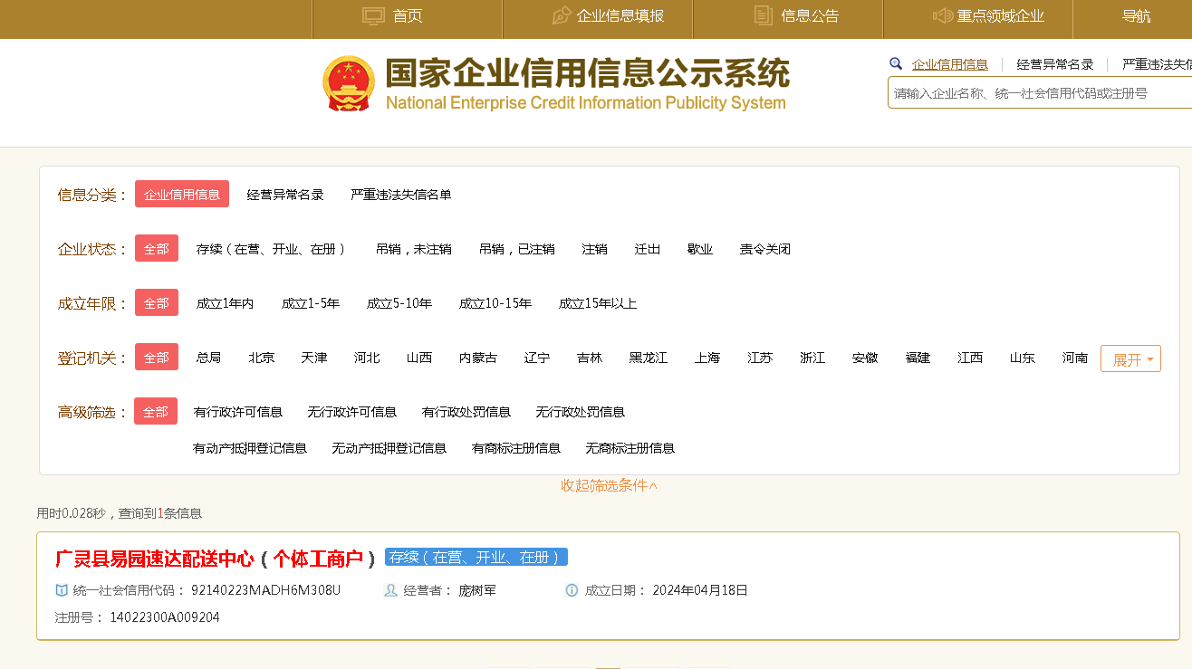
Task: Switch to the 经营异常名录 search tab
Action: pos(1055,64)
